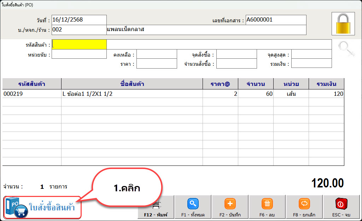Select the supplier code field 002
The image size is (362, 221).
[x=79, y=30]
